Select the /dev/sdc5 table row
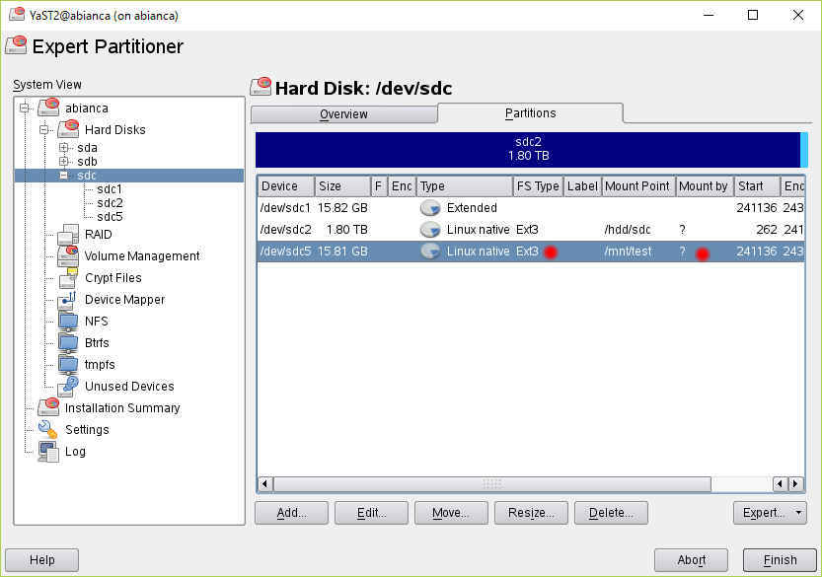The width and height of the screenshot is (822, 577). pos(531,252)
